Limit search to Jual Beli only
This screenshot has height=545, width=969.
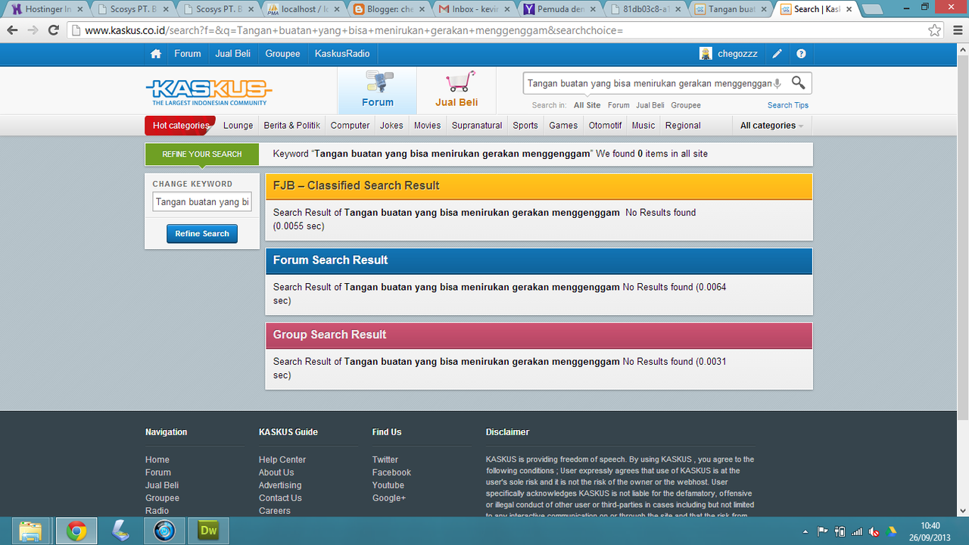[650, 105]
